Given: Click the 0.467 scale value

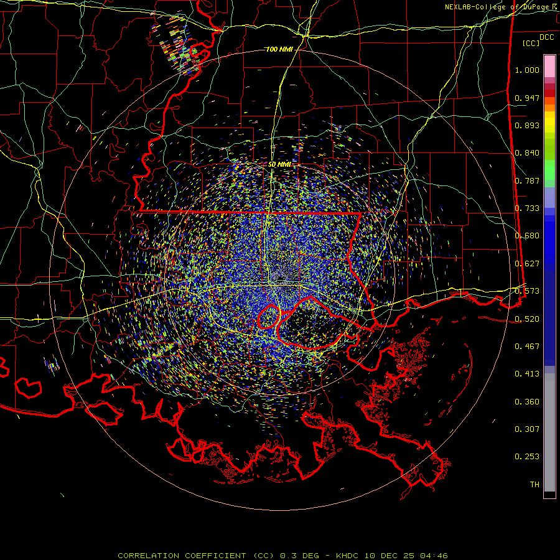Looking at the screenshot, I should (527, 347).
